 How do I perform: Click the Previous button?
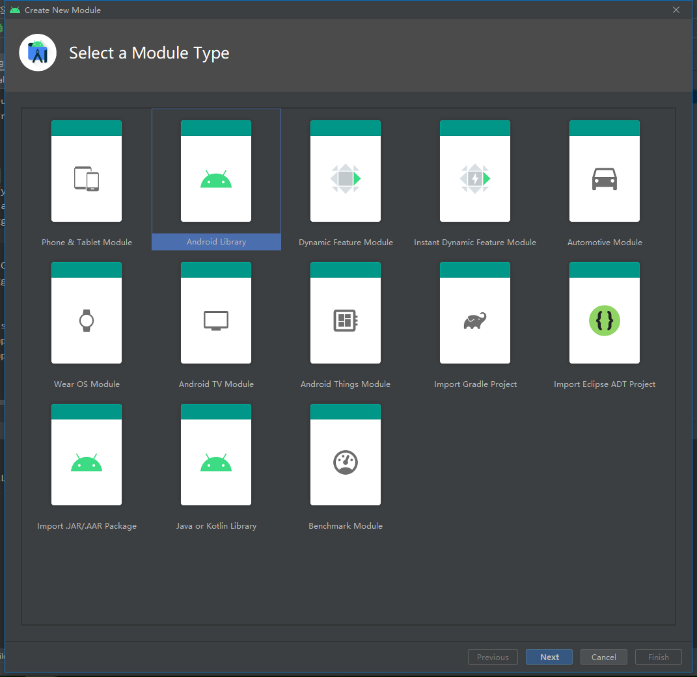tap(493, 657)
